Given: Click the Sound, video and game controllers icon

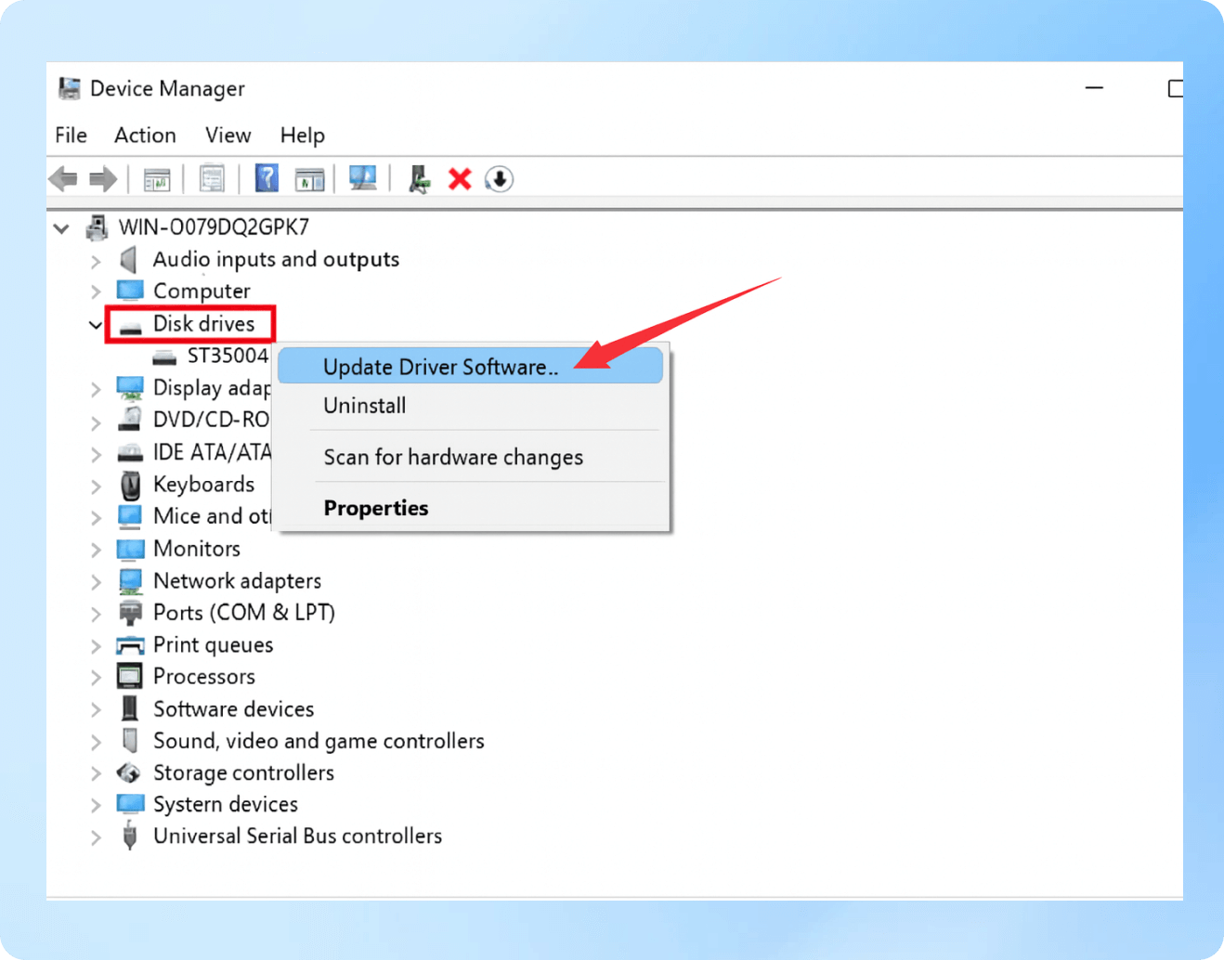Looking at the screenshot, I should pyautogui.click(x=130, y=741).
